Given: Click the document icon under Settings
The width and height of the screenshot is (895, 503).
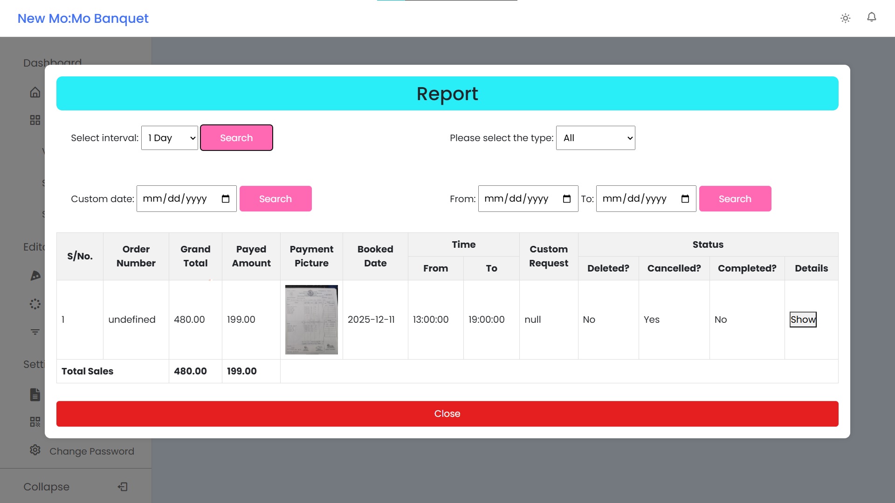Looking at the screenshot, I should click(x=35, y=394).
